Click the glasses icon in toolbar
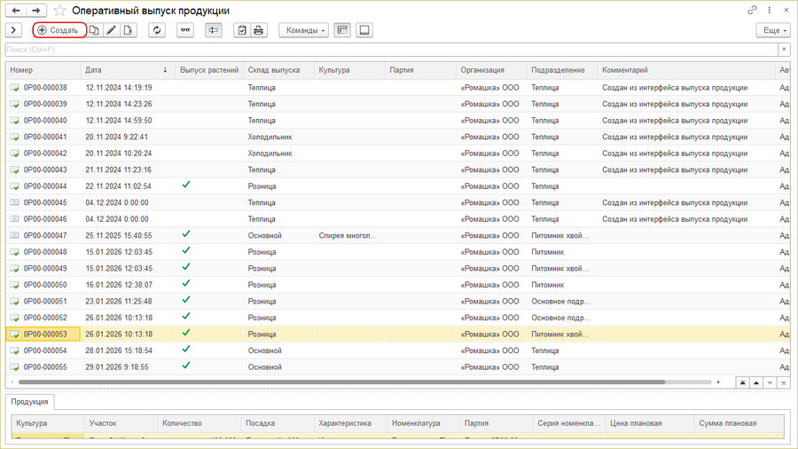Screen dimensions: 798x449 click(x=185, y=30)
